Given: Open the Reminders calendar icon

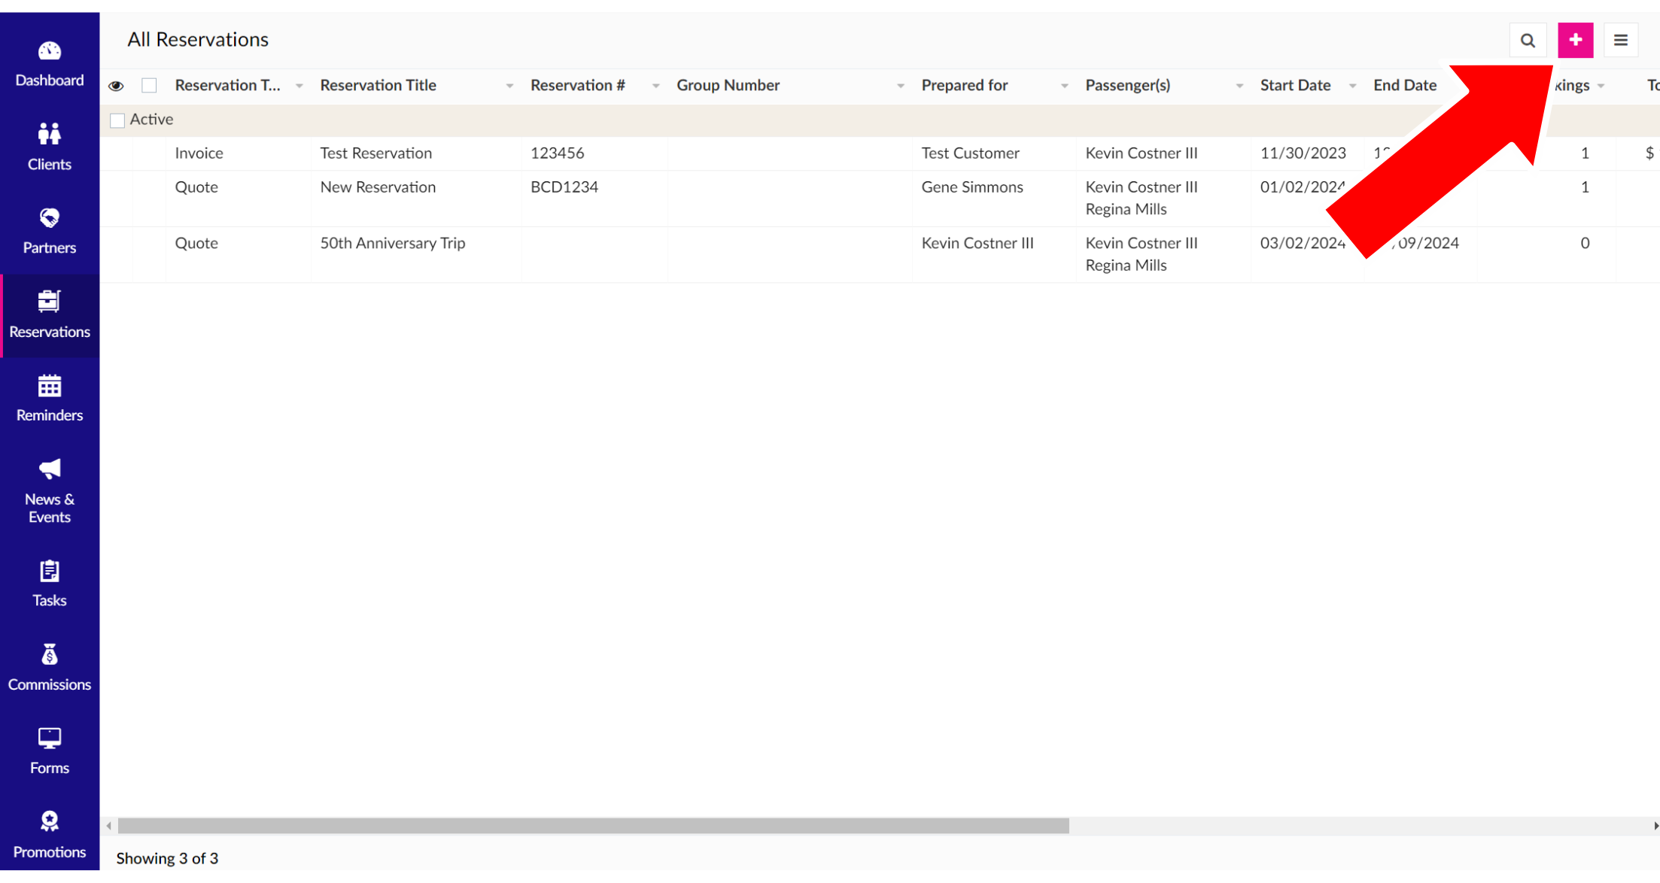Looking at the screenshot, I should point(50,399).
